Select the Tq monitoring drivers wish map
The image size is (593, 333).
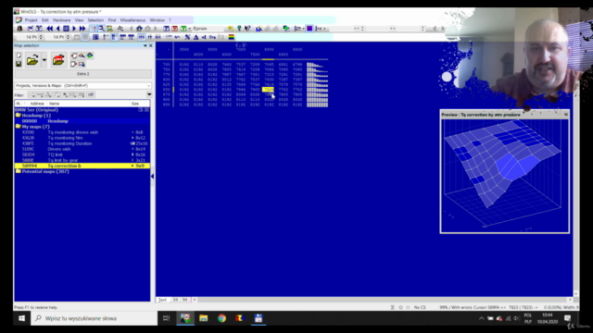click(82, 132)
